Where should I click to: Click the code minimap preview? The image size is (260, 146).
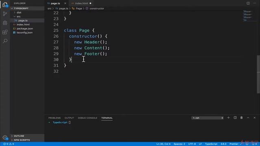(248, 16)
